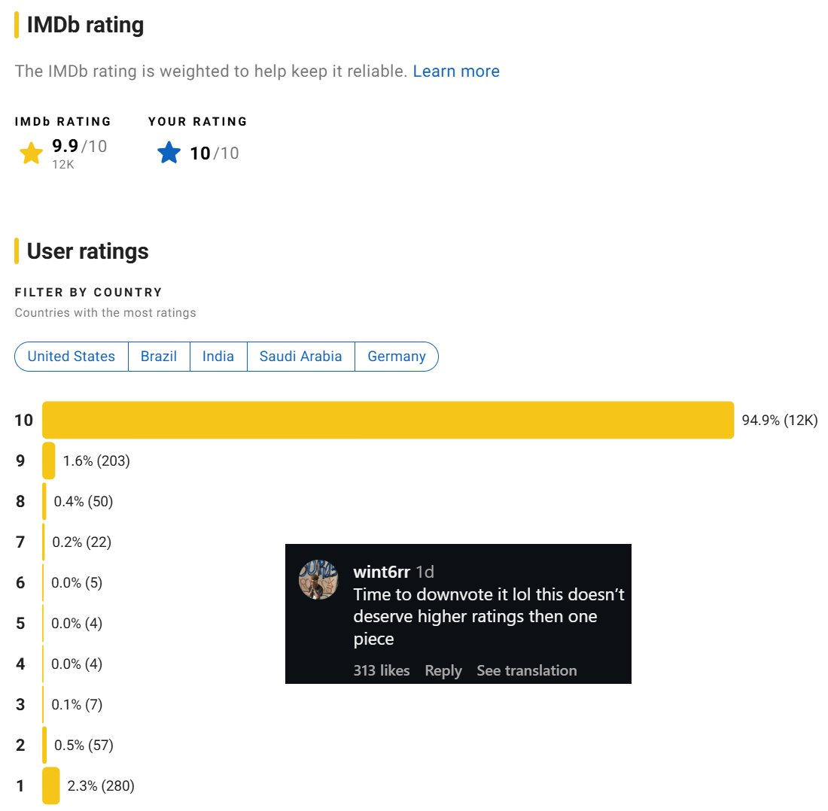Filter ratings by Saudi Arabia
This screenshot has height=811, width=828.
point(300,357)
